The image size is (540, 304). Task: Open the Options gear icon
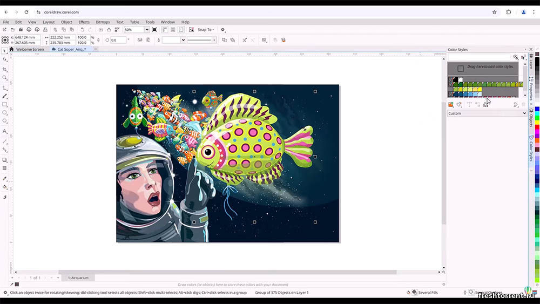[x=223, y=30]
